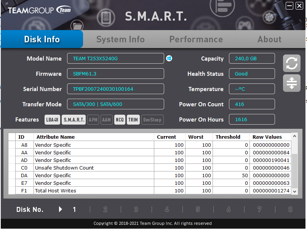Close the S.M.A.R.T. window

coord(299,6)
